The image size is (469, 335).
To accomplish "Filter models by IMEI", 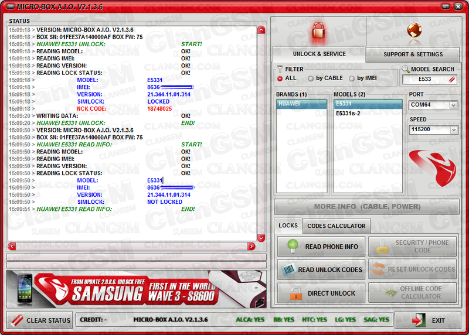I will tap(352, 78).
